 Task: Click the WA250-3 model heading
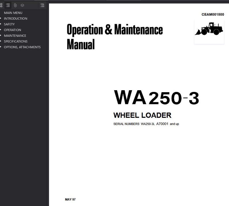coord(156,97)
